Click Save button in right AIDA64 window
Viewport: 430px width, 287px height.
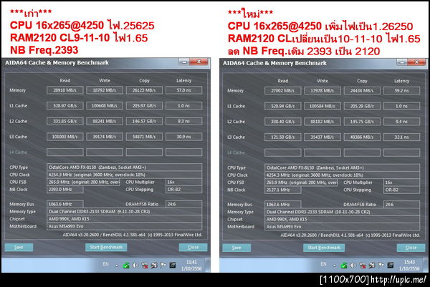236,248
